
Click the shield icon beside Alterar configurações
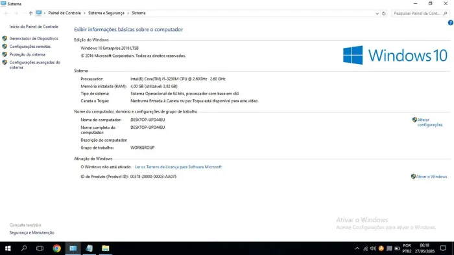point(414,120)
